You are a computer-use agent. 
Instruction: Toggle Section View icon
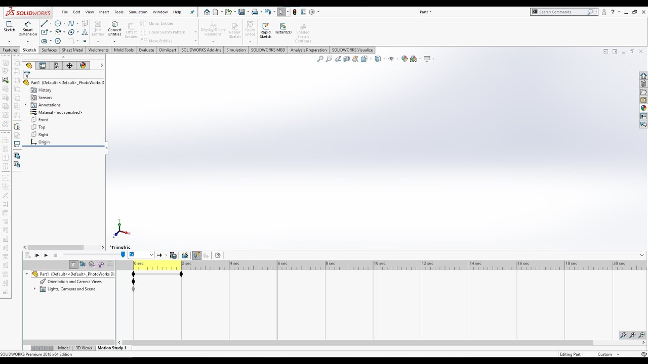tap(346, 59)
